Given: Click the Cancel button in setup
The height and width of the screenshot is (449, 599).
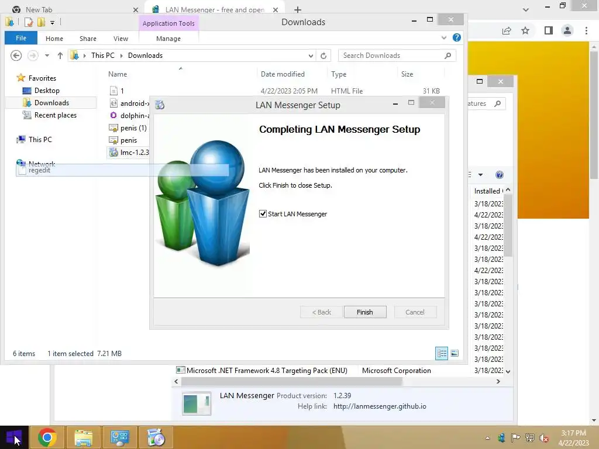Looking at the screenshot, I should [415, 312].
